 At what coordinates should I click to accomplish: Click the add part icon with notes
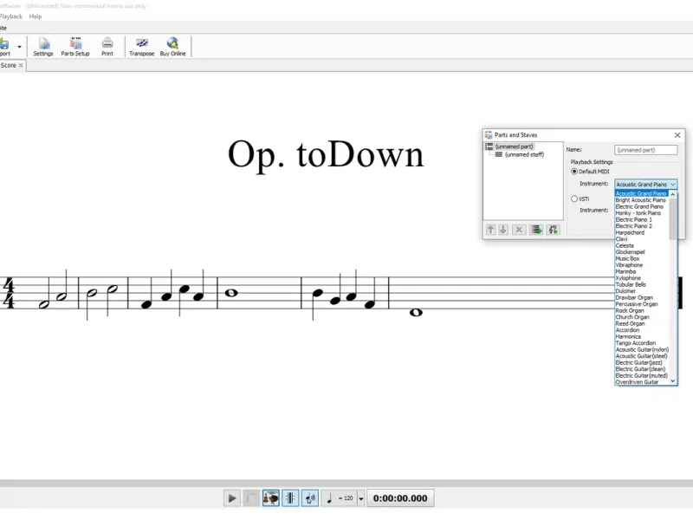553,230
